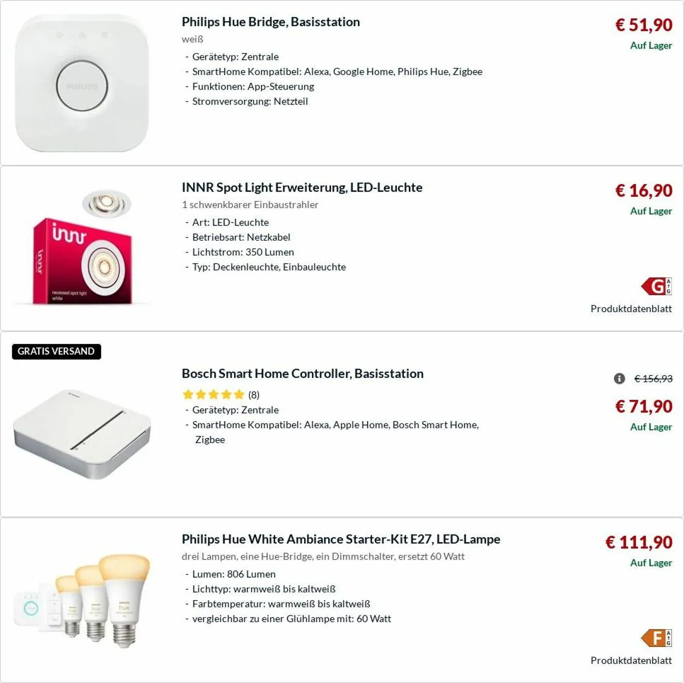Image resolution: width=684 pixels, height=683 pixels.
Task: Click the energy label G badge
Action: (x=657, y=286)
